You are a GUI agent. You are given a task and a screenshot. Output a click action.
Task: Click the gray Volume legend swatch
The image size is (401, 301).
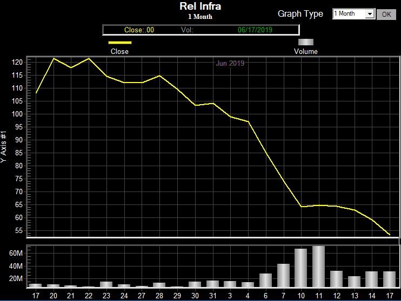[306, 42]
